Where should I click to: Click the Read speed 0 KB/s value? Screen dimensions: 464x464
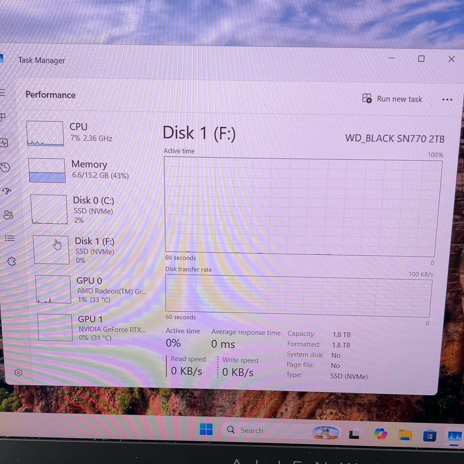(186, 371)
